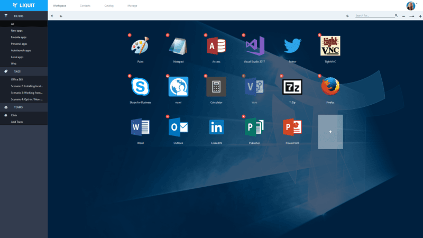Image resolution: width=423 pixels, height=238 pixels.
Task: Open the Notepad app
Action: [x=178, y=46]
